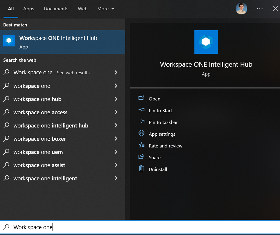The image size is (280, 235).
Task: Select the 'workspace one intelligent hub' suggestion
Action: click(62, 125)
